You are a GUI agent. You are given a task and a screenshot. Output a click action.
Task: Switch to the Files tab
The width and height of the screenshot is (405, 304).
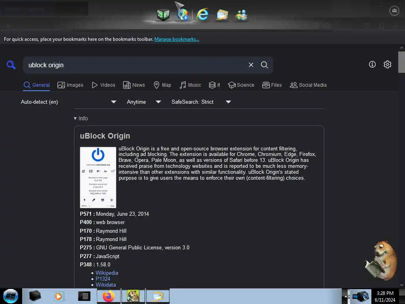coord(272,85)
